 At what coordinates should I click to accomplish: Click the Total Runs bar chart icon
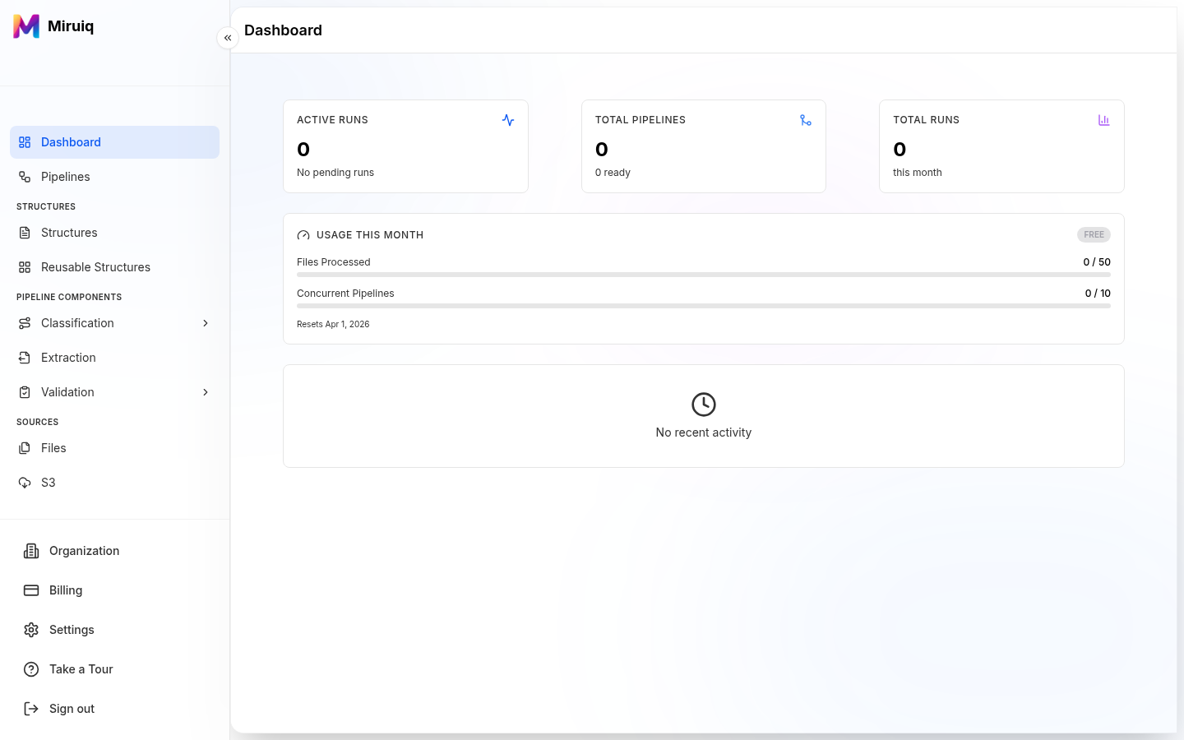point(1103,120)
